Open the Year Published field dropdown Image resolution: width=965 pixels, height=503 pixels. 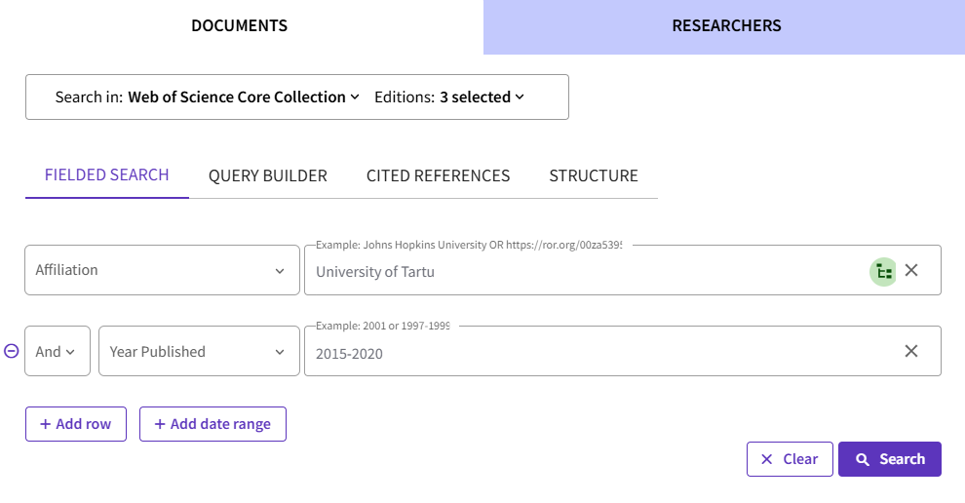[199, 352]
